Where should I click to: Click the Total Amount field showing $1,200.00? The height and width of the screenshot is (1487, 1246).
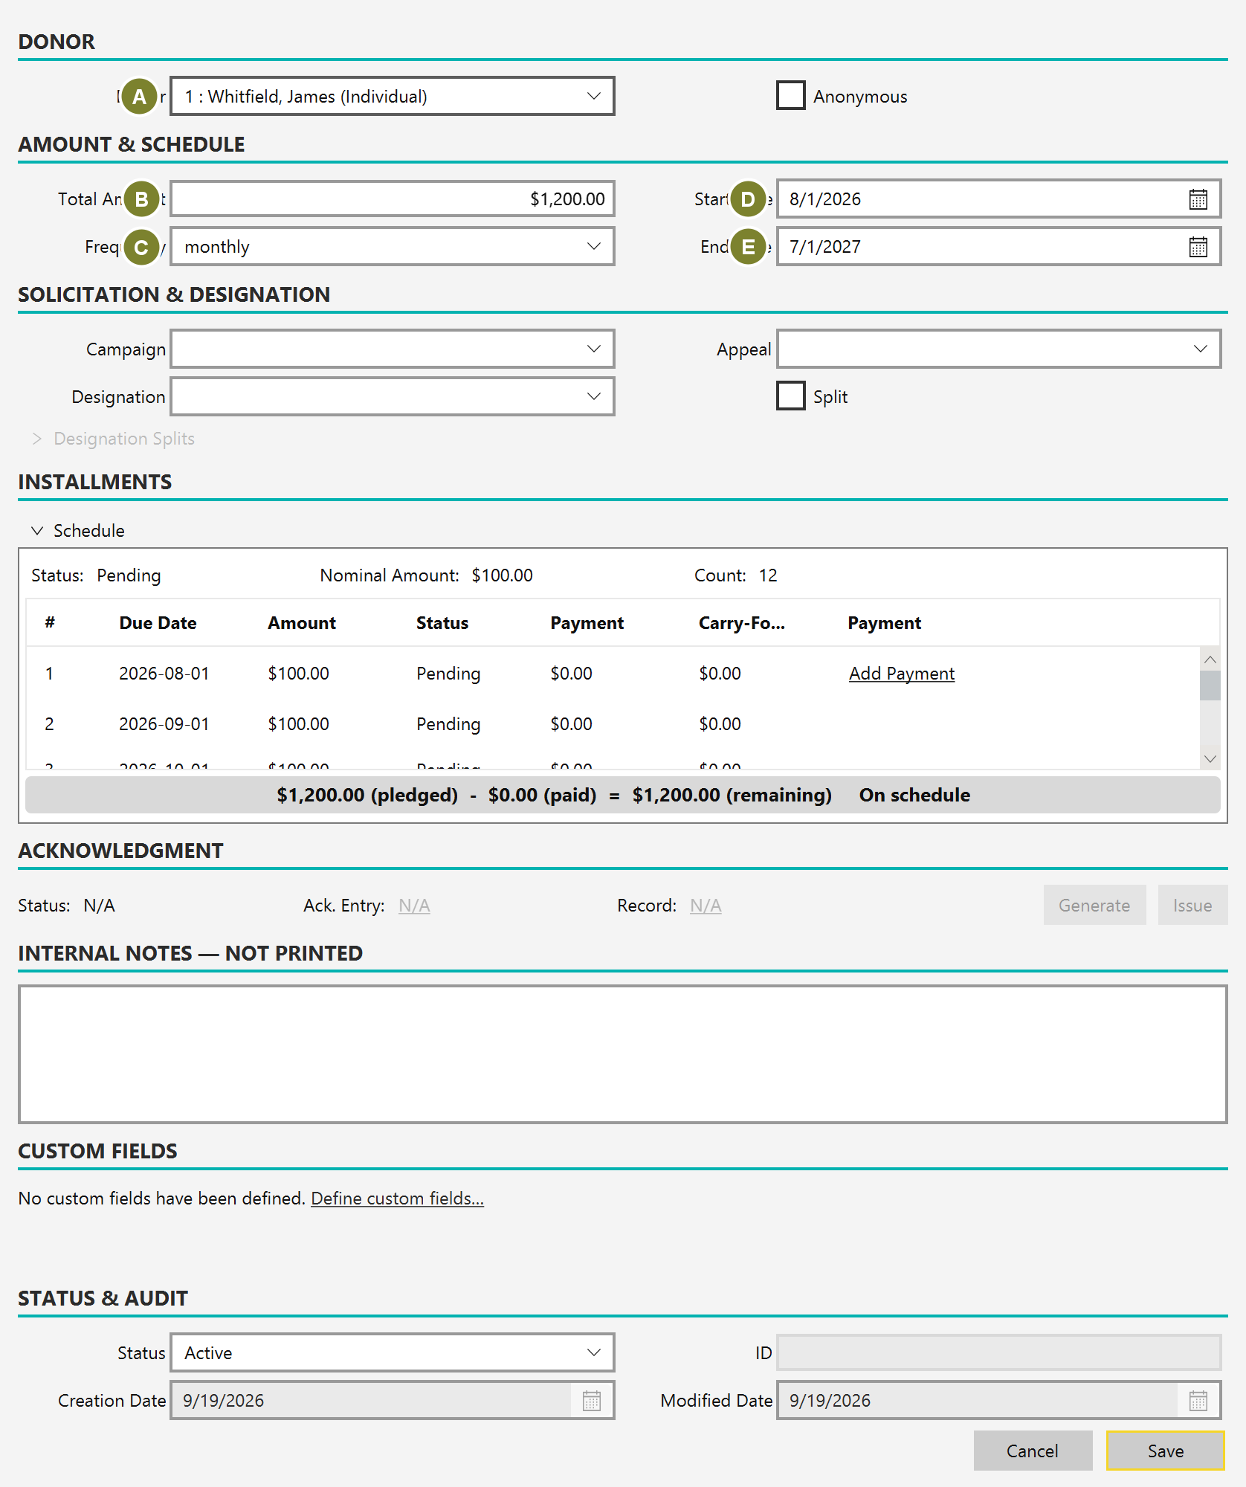[x=393, y=199]
